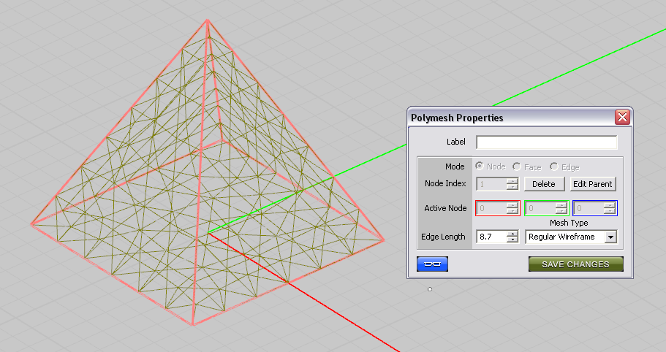This screenshot has width=666, height=352.
Task: Select the Edge mode radio button
Action: point(554,167)
